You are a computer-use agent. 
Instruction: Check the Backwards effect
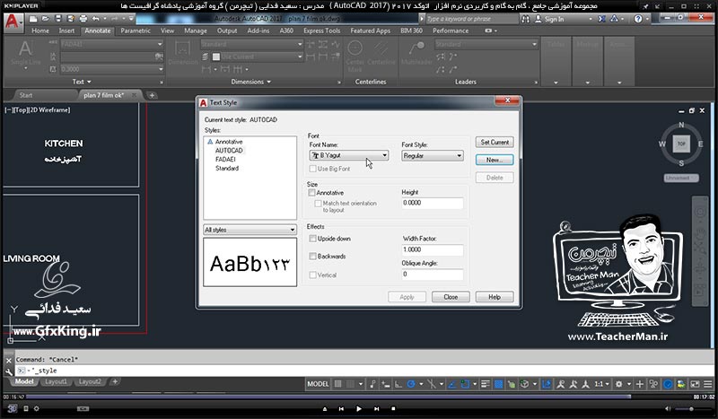(312, 257)
